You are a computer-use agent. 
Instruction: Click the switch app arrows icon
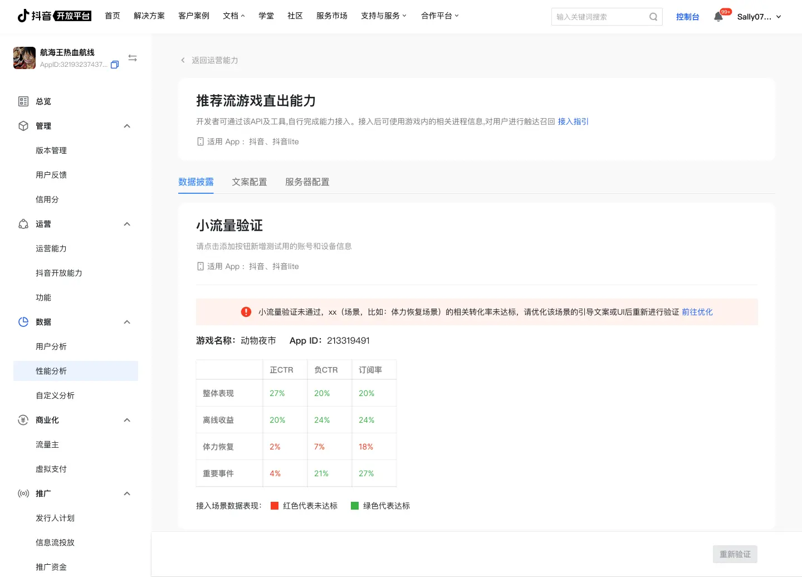[133, 58]
